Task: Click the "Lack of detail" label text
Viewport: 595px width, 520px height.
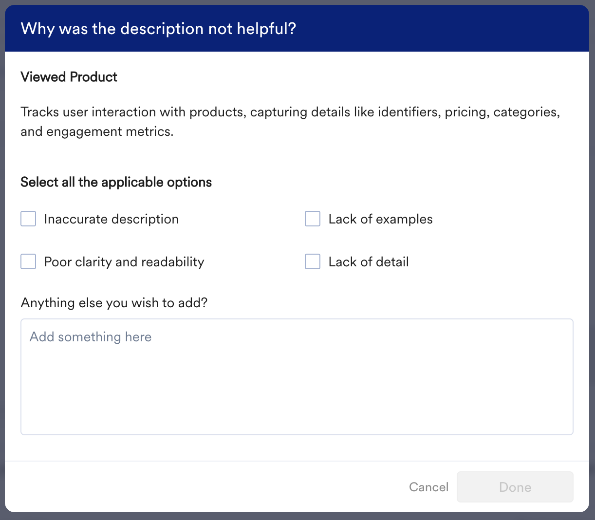Action: [369, 262]
